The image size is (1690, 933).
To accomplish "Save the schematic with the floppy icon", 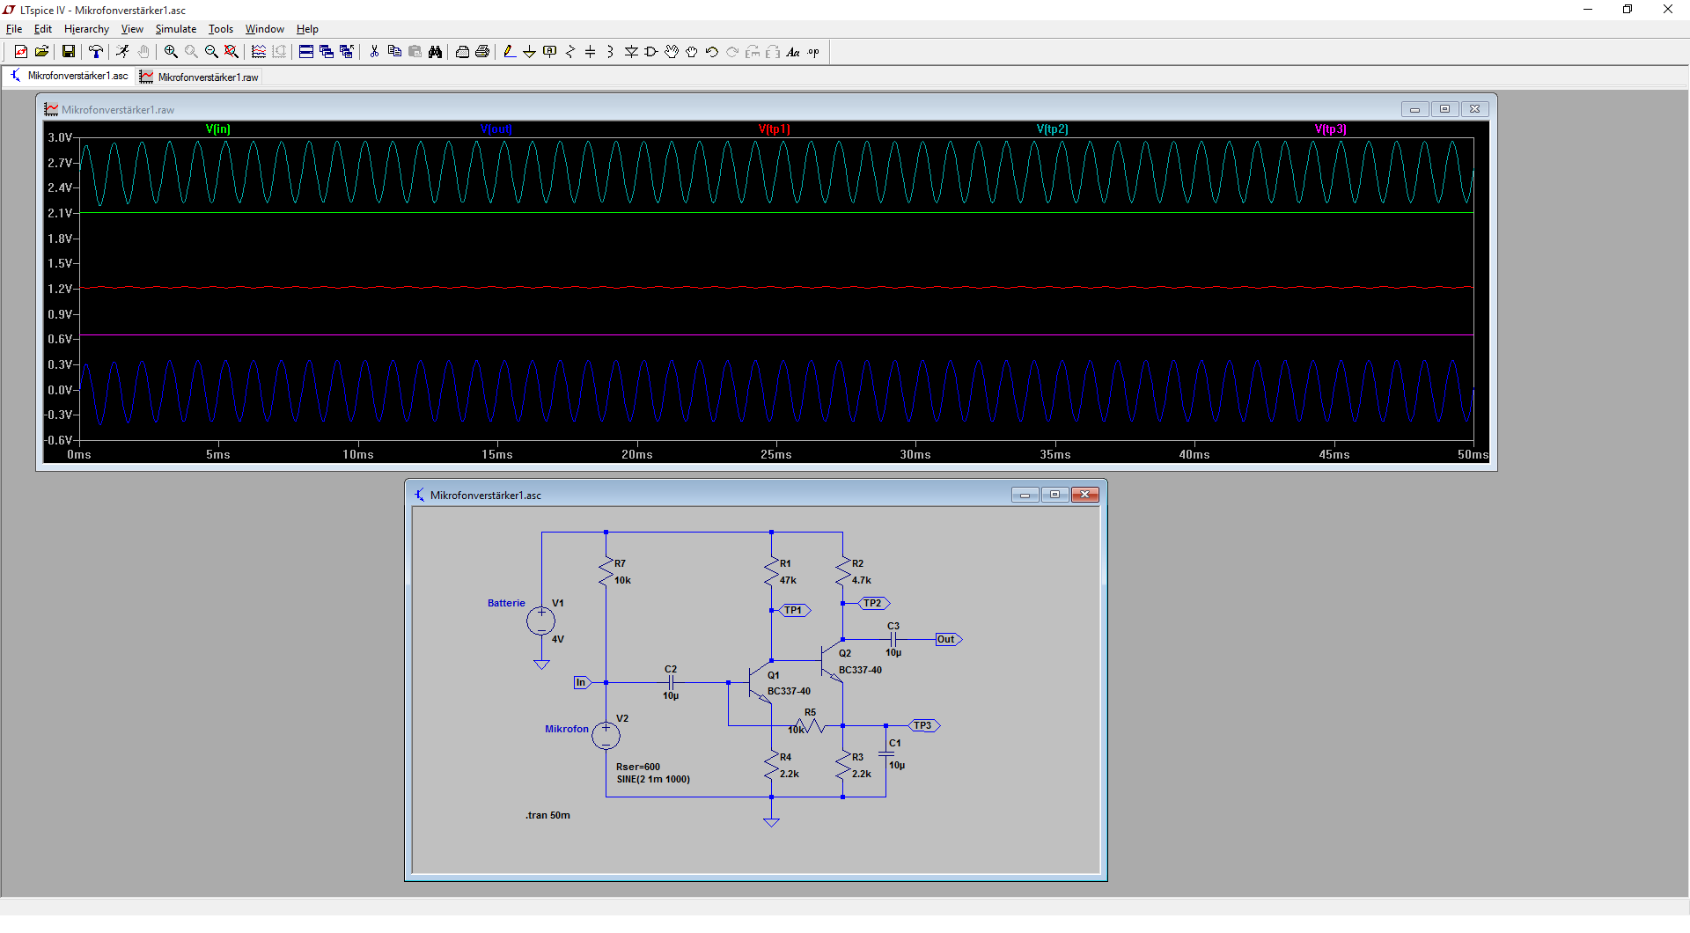I will [68, 52].
